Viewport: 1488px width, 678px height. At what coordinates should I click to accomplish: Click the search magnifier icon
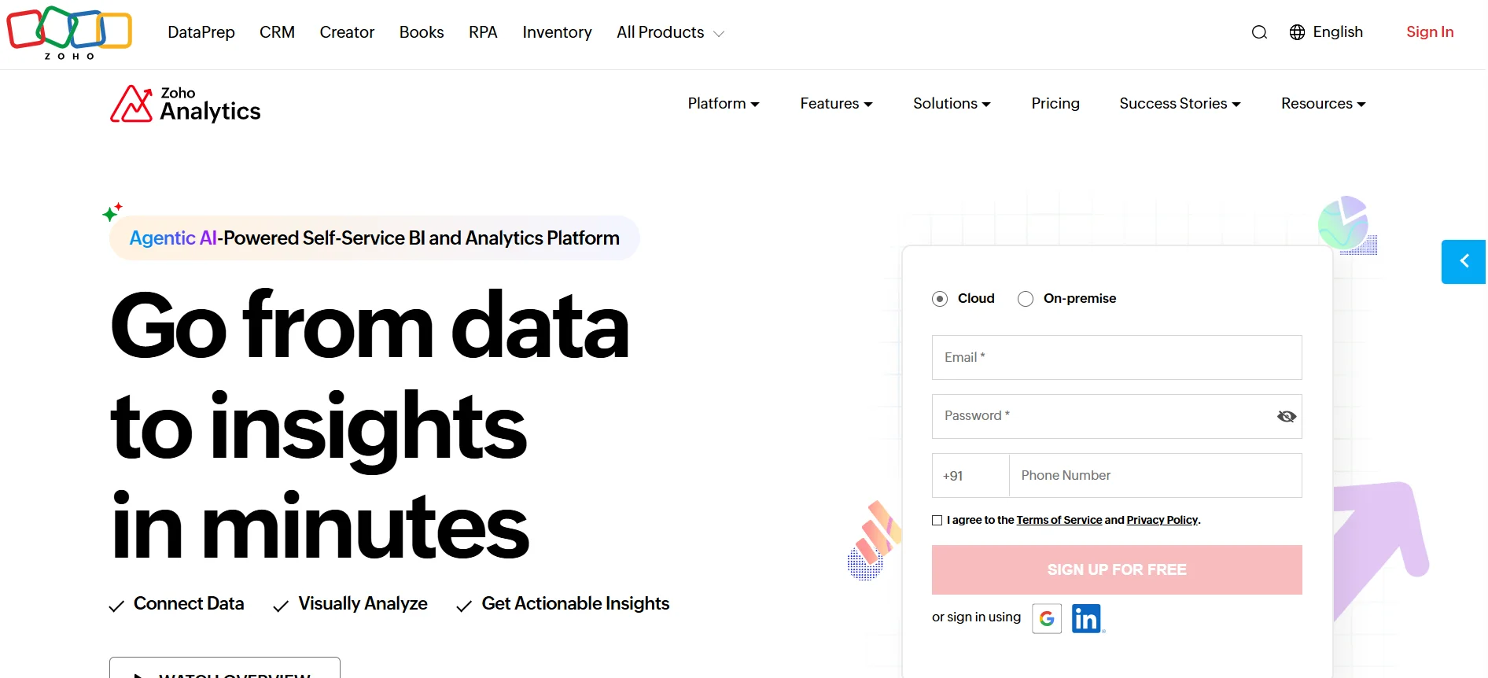click(1259, 32)
